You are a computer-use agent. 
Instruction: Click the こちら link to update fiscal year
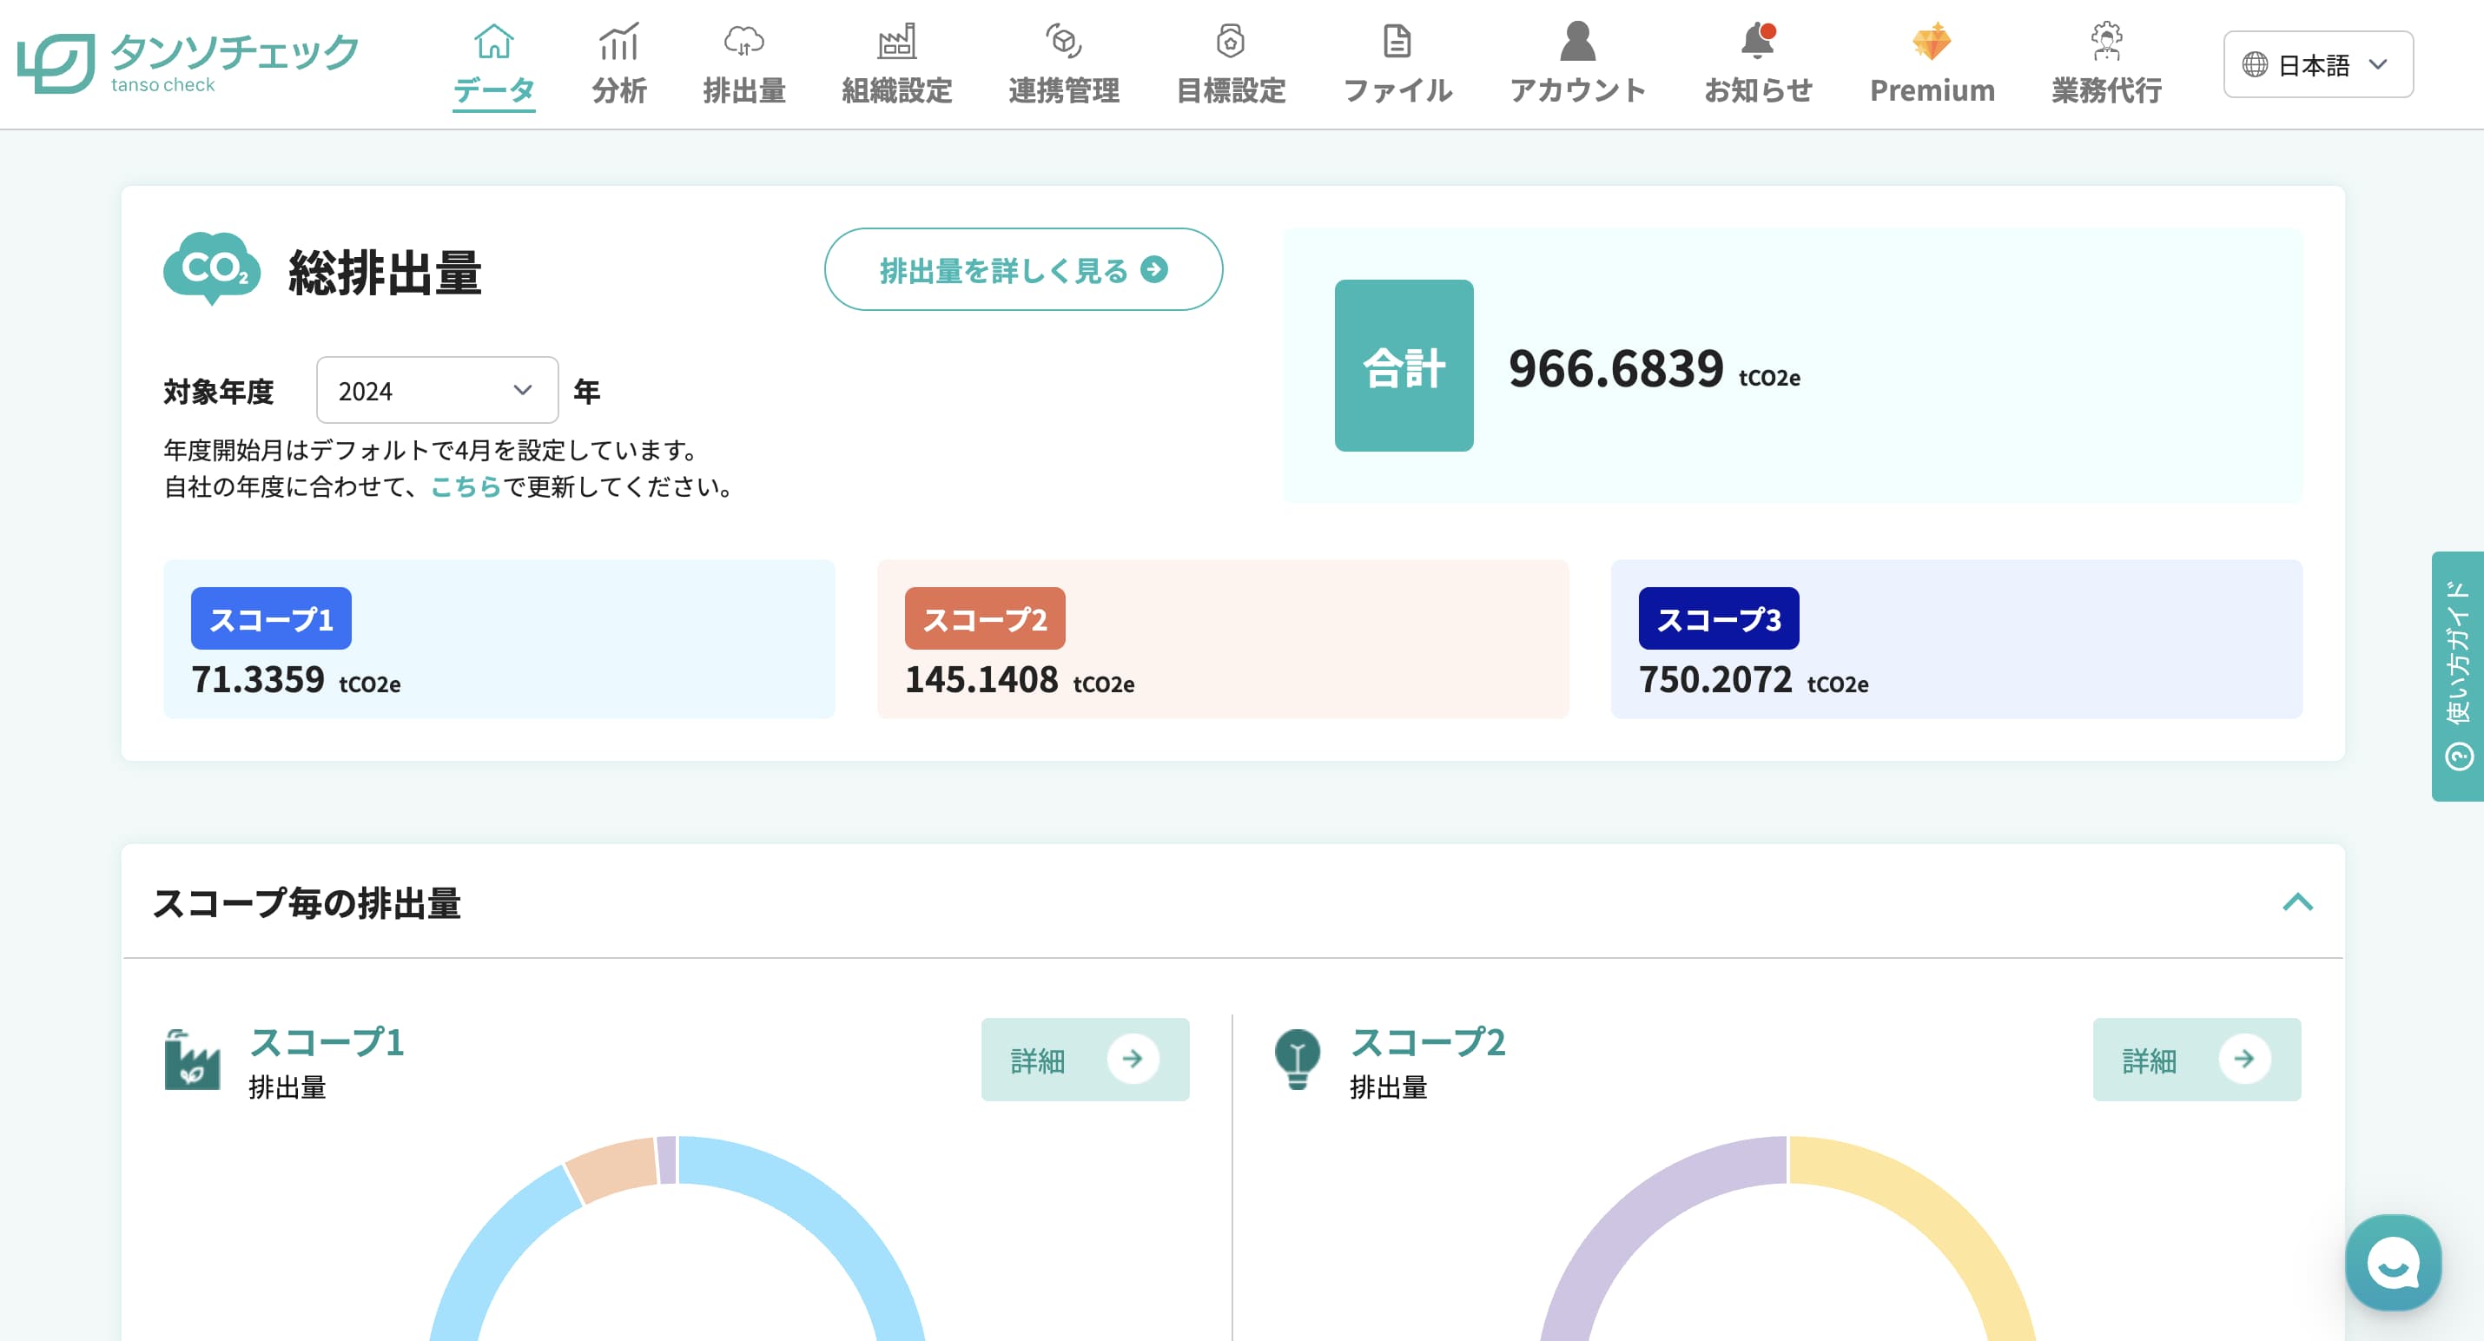[466, 487]
